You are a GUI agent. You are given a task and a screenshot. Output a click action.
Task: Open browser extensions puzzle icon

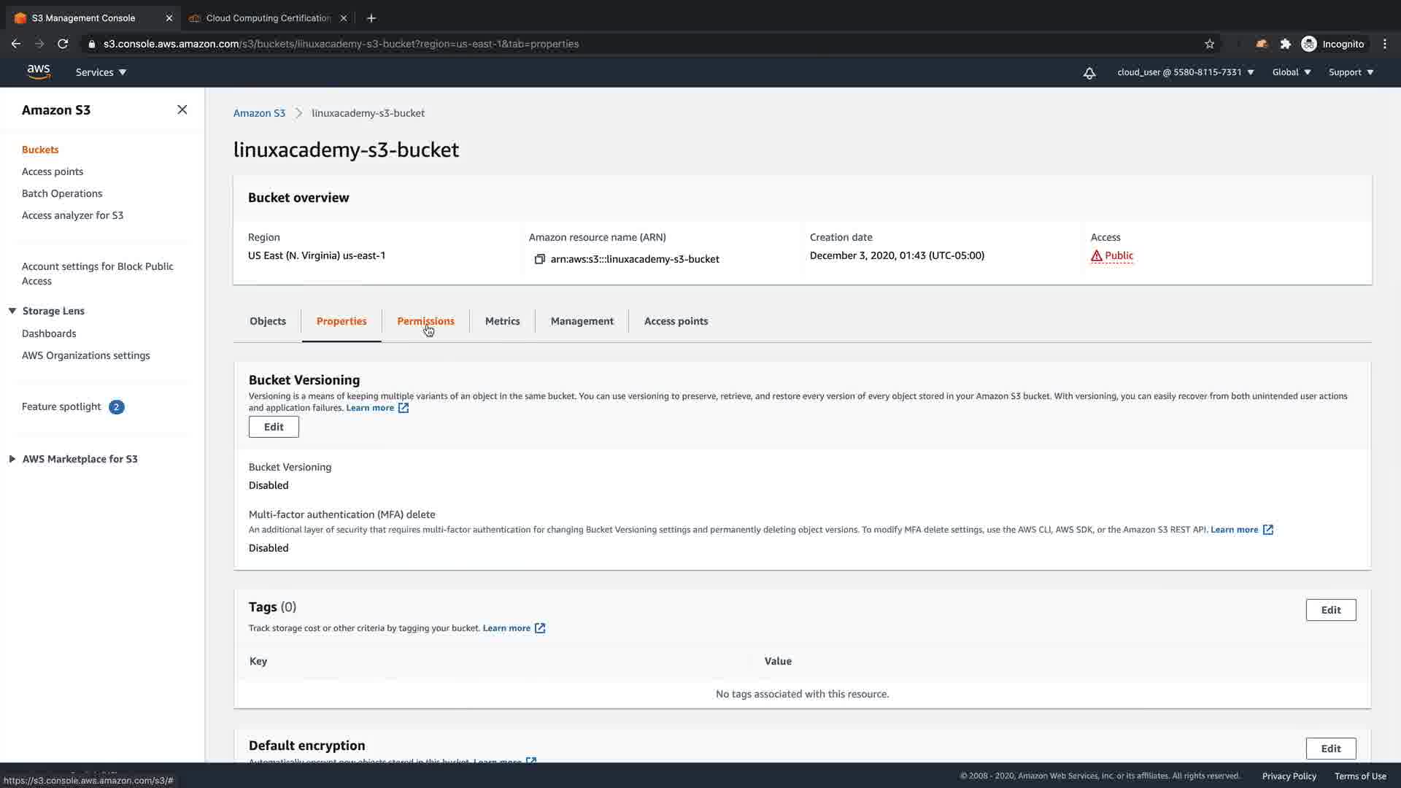pyautogui.click(x=1285, y=44)
